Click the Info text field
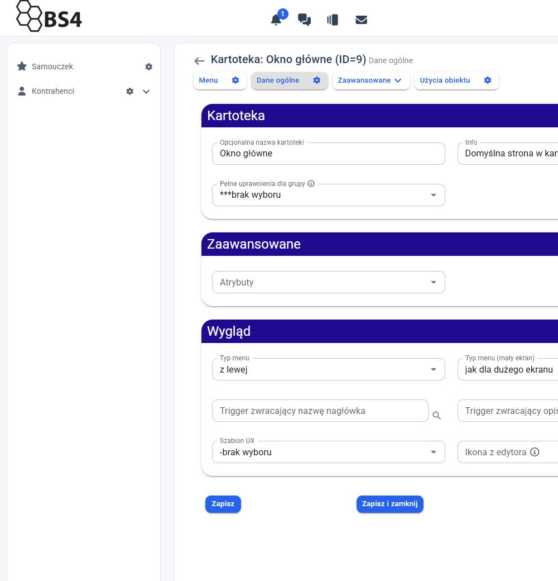The height and width of the screenshot is (581, 558). tap(508, 154)
